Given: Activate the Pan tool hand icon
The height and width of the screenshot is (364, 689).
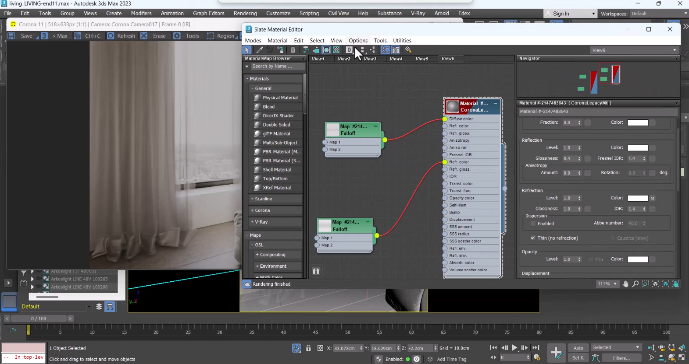Looking at the screenshot, I should (625, 284).
